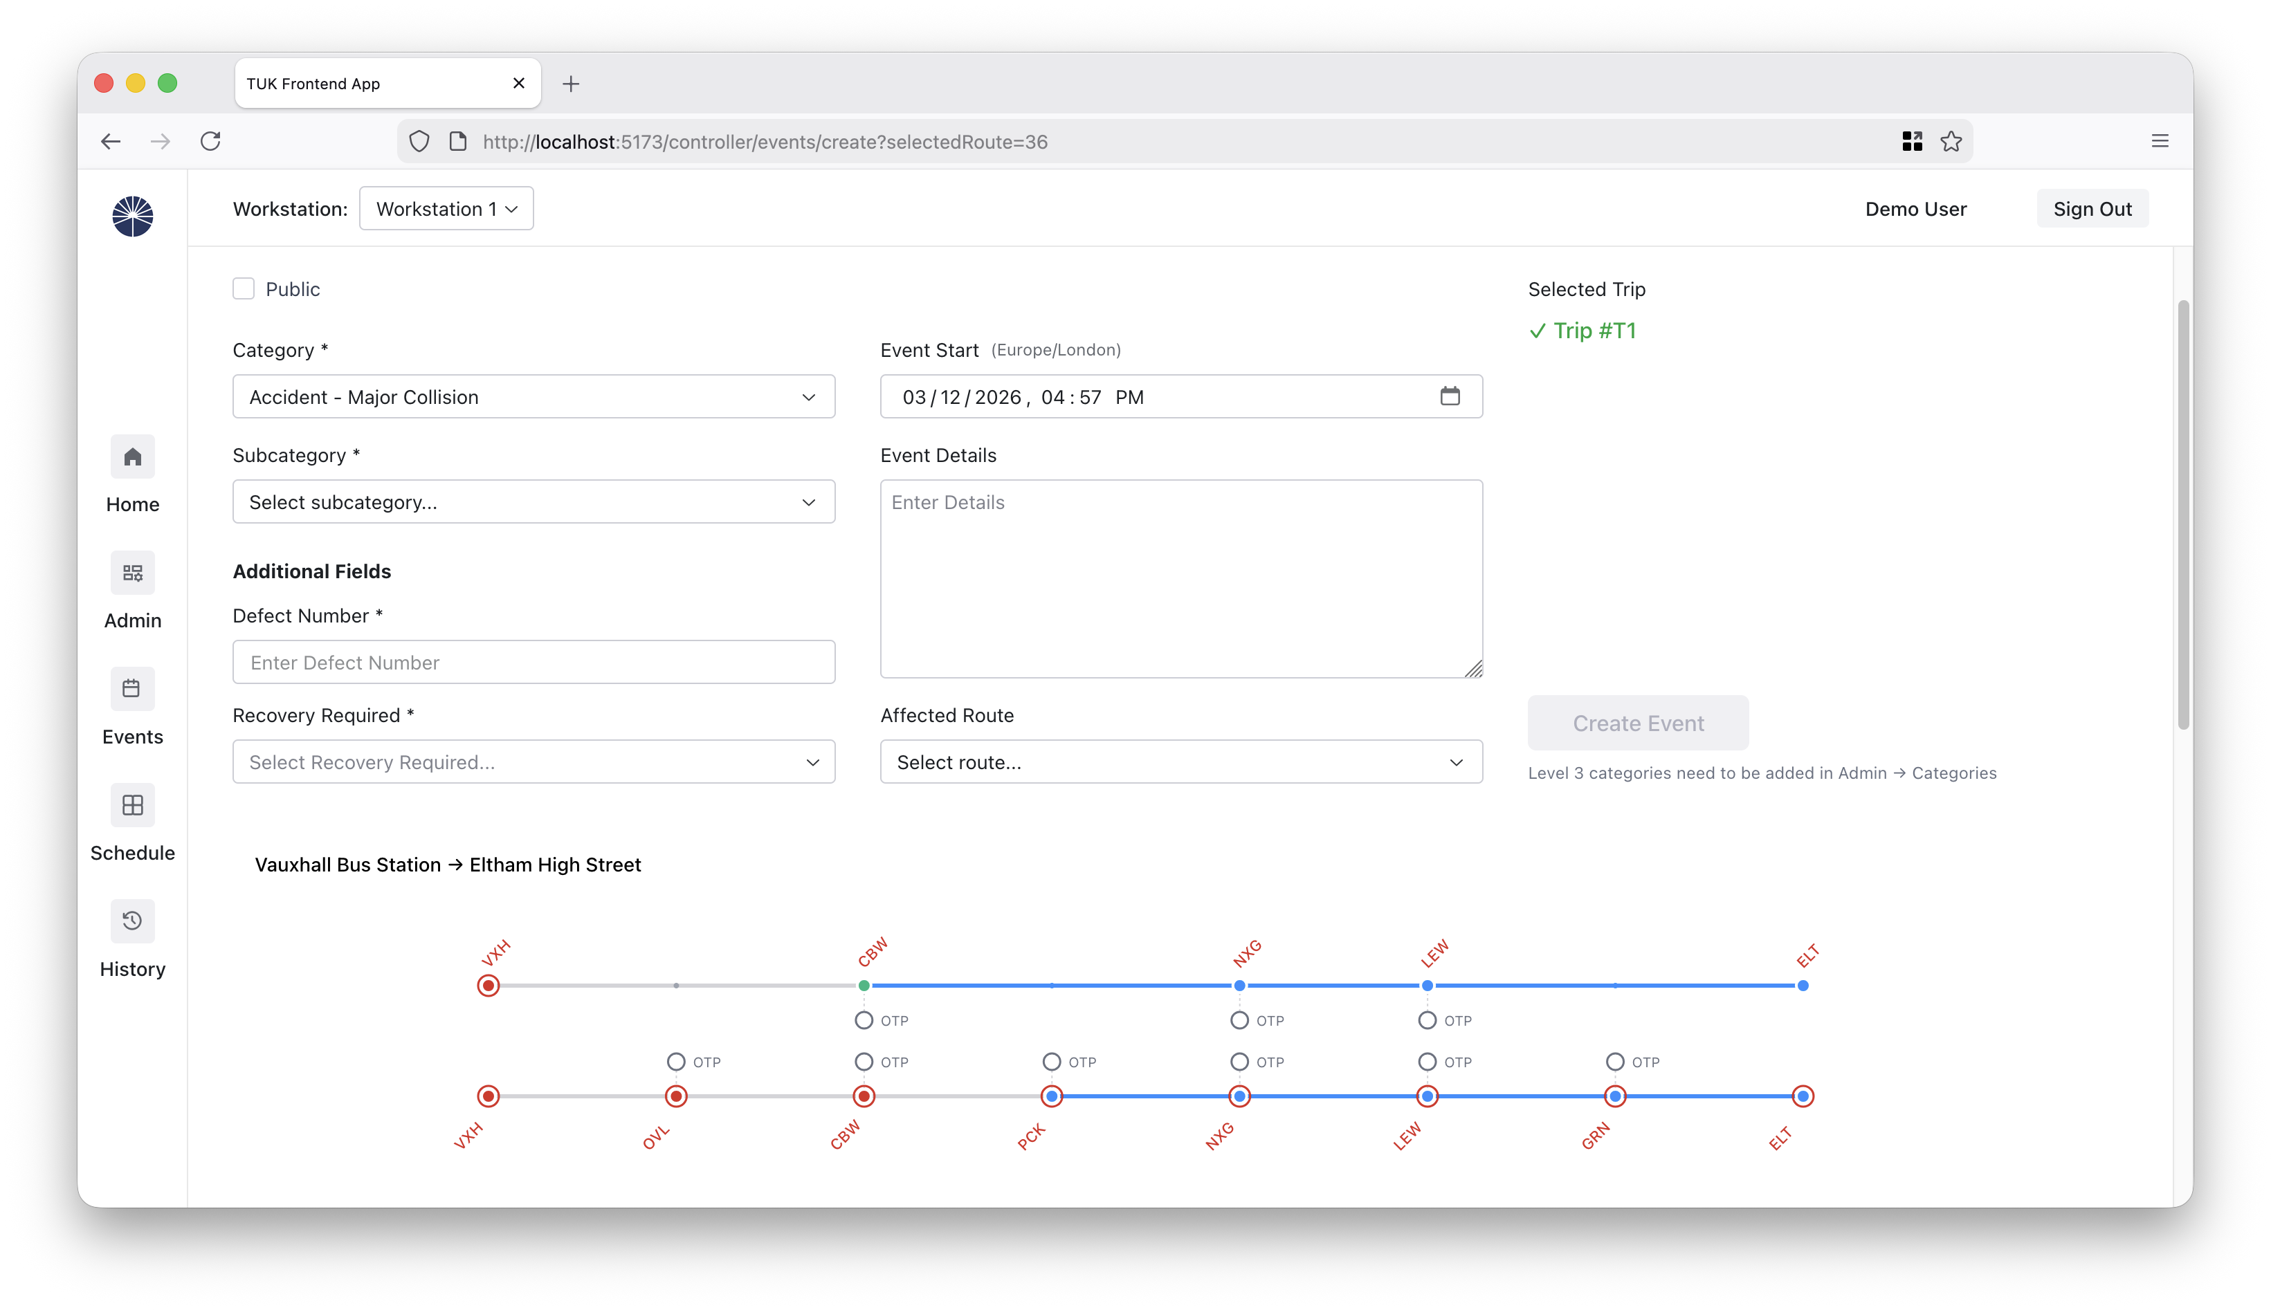Select OTP radio above GRN stop

(1615, 1062)
